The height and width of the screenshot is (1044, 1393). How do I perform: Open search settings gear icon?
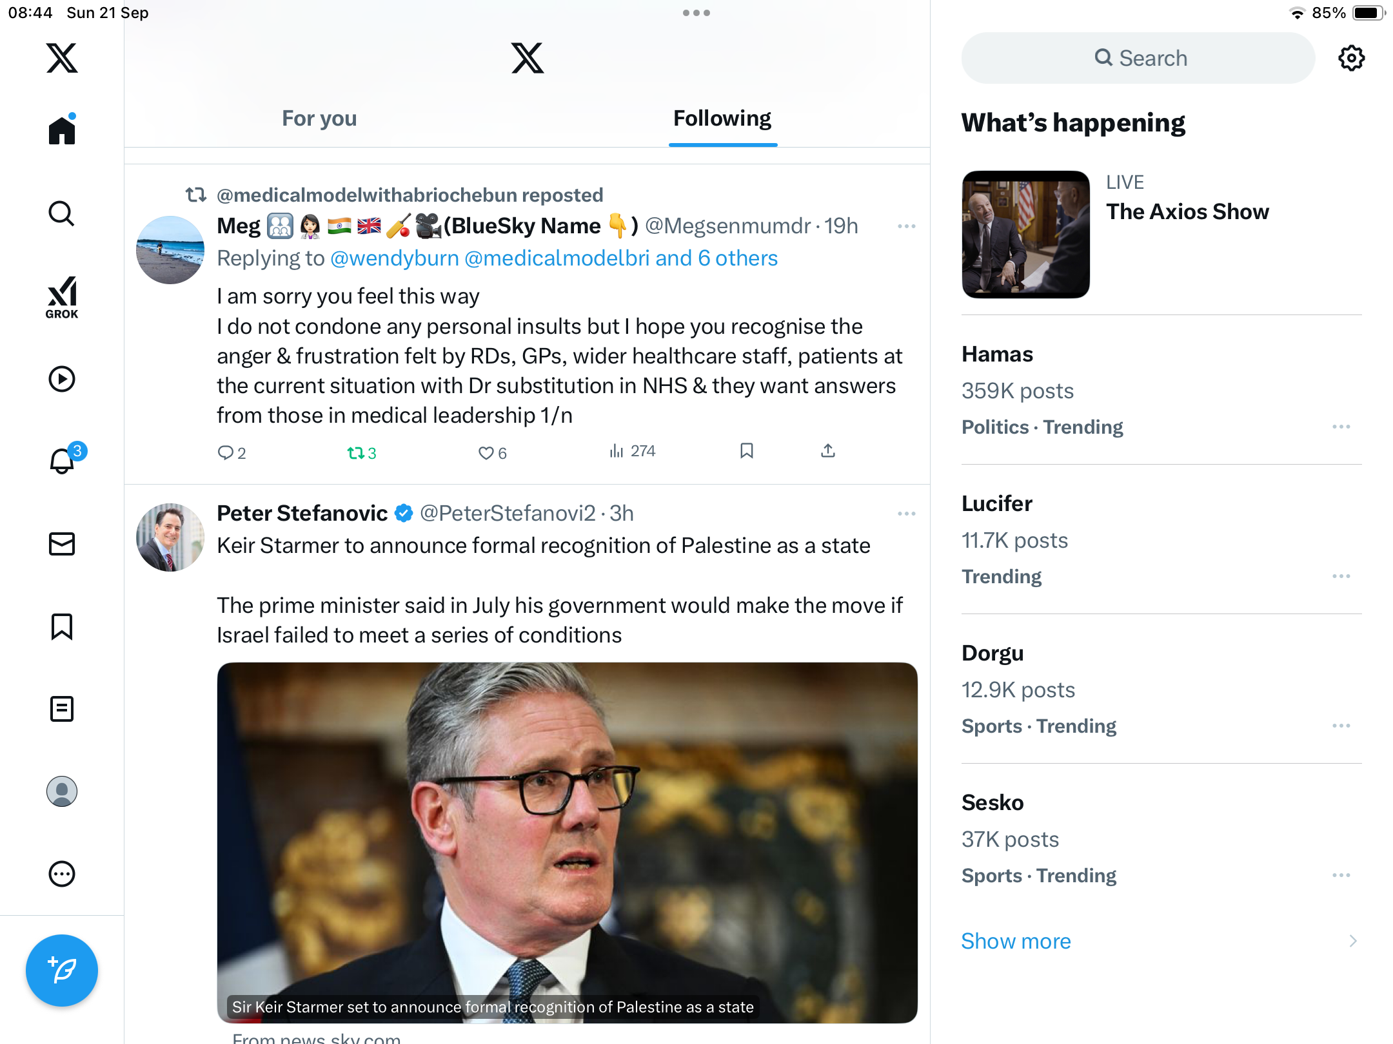pyautogui.click(x=1351, y=58)
